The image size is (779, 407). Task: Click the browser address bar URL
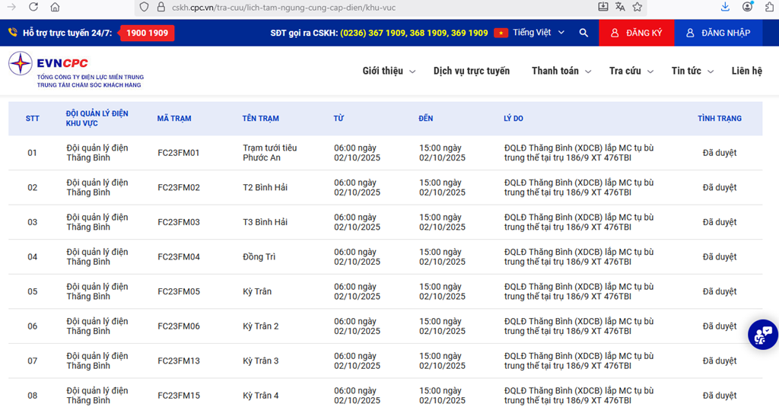[x=304, y=8]
